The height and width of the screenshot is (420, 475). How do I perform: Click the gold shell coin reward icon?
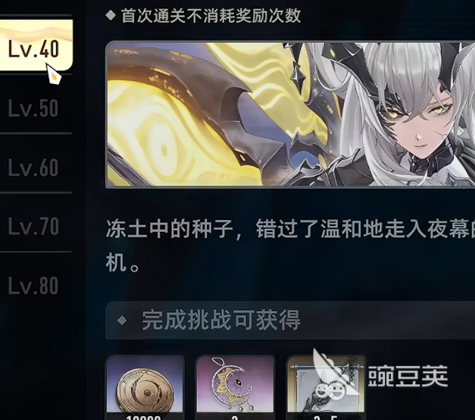pos(145,387)
